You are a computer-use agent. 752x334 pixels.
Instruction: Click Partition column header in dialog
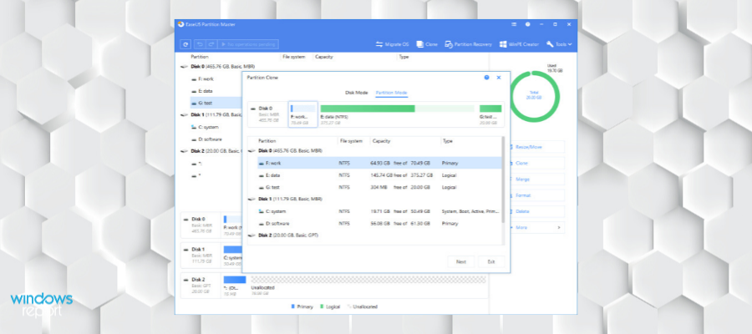tap(267, 141)
